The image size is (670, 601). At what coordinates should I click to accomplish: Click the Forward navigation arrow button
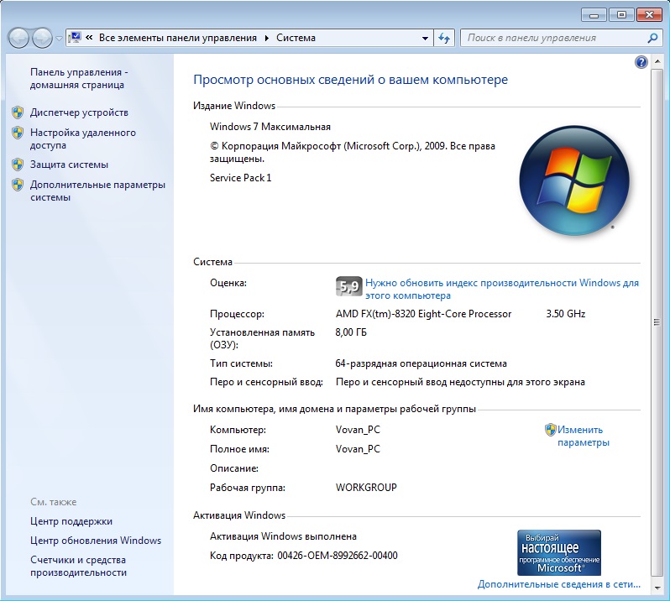(x=42, y=38)
